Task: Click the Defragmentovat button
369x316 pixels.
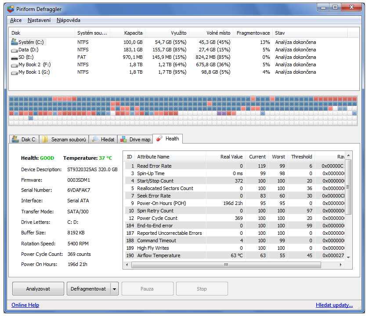Action: tap(88, 289)
